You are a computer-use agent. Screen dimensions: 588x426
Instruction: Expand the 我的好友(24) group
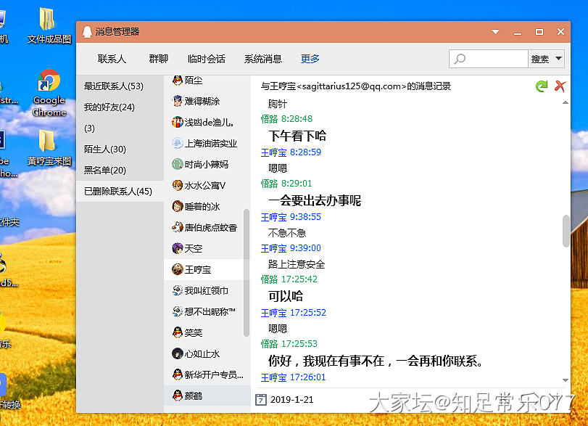click(x=109, y=107)
